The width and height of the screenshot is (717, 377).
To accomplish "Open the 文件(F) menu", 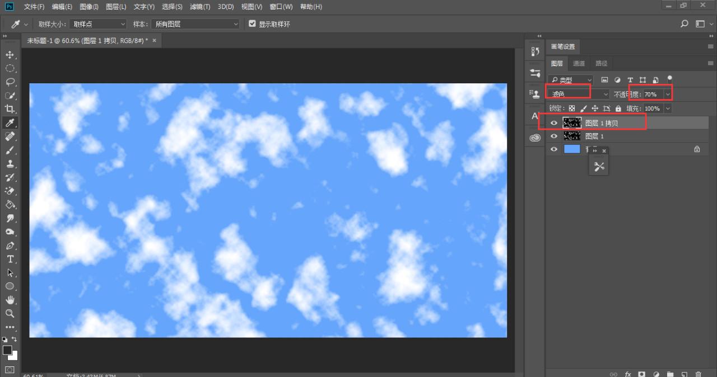I will click(x=35, y=7).
